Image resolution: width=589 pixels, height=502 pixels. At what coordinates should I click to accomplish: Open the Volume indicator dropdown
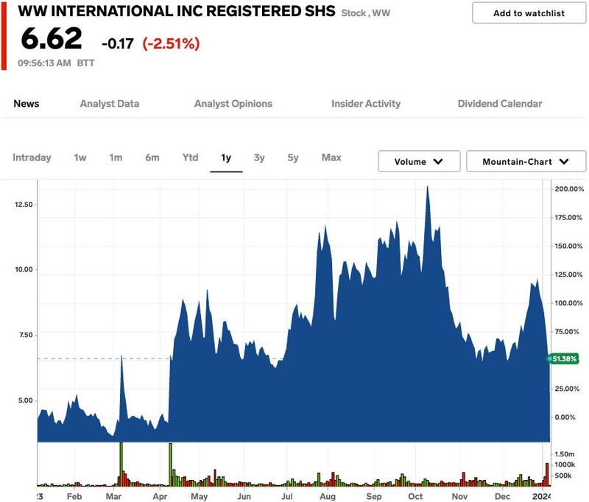(x=419, y=161)
